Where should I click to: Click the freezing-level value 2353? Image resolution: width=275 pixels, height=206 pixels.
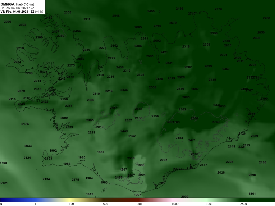coord(68,12)
